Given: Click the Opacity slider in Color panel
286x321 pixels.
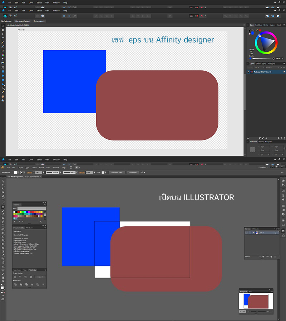Looking at the screenshot, I should click(263, 58).
